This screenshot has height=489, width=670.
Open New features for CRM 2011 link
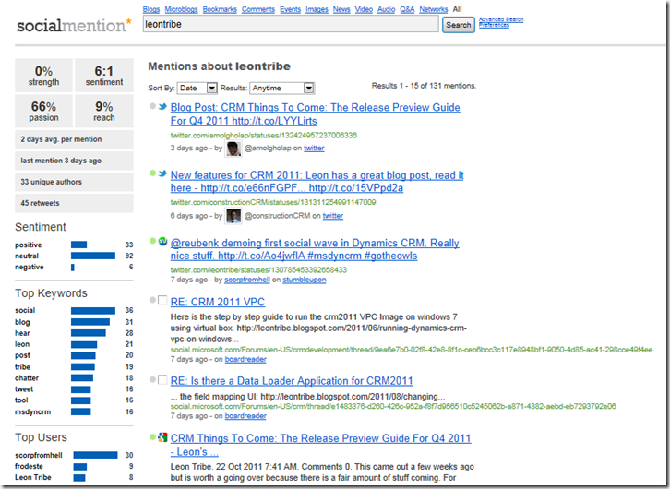[317, 182]
